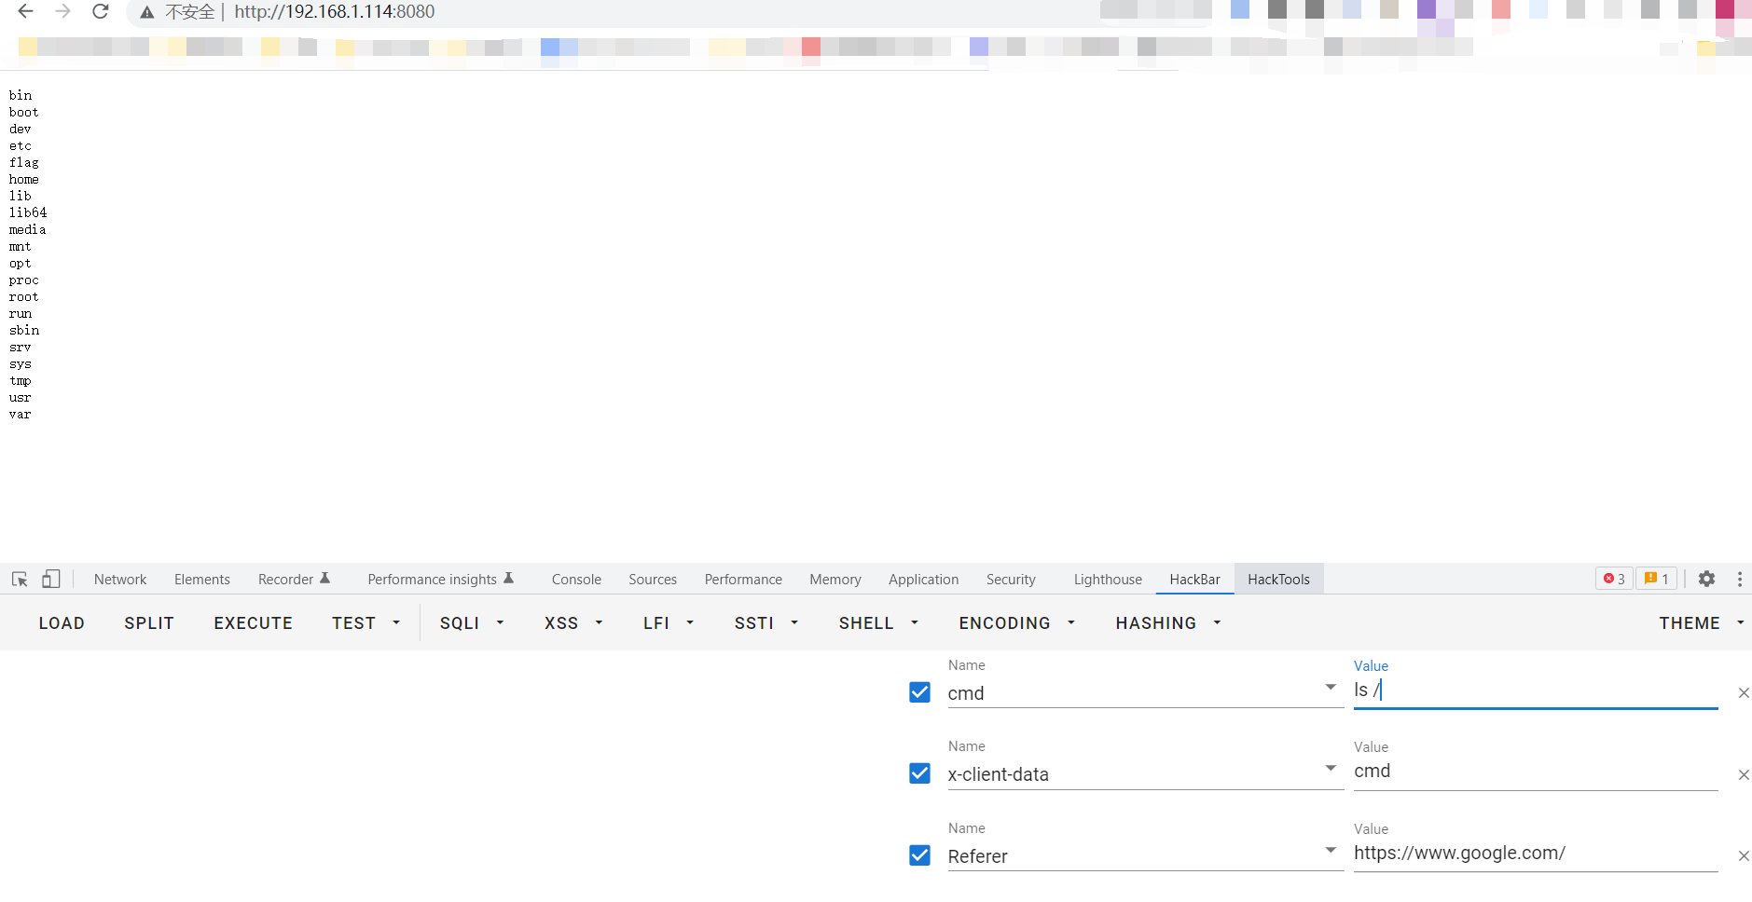Open the ENCODING dropdown
This screenshot has height=902, width=1752.
pyautogui.click(x=1016, y=623)
